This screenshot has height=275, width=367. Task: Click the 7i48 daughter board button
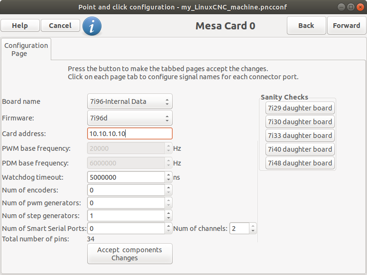(300, 163)
